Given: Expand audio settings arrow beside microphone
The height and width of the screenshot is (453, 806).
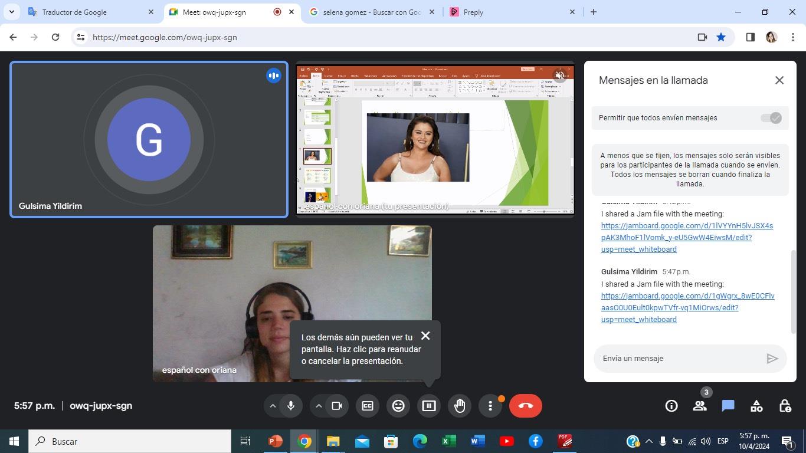Looking at the screenshot, I should 273,406.
